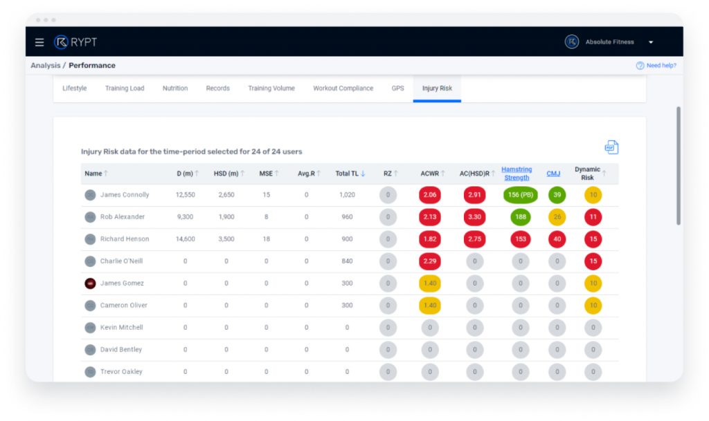Open Hamstring Strength header link
The height and width of the screenshot is (421, 709).
pyautogui.click(x=517, y=174)
